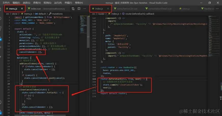Select 'mutations' symbol in breadcrumb
Screen dimensions: 222x116
pos(57,14)
